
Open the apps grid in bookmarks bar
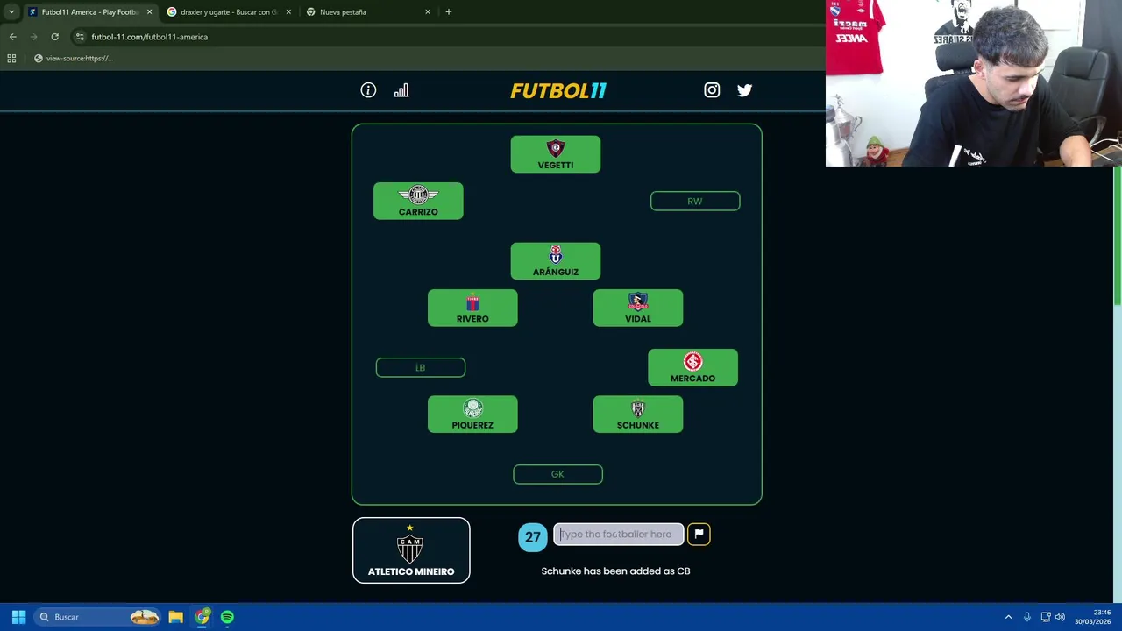[11, 59]
